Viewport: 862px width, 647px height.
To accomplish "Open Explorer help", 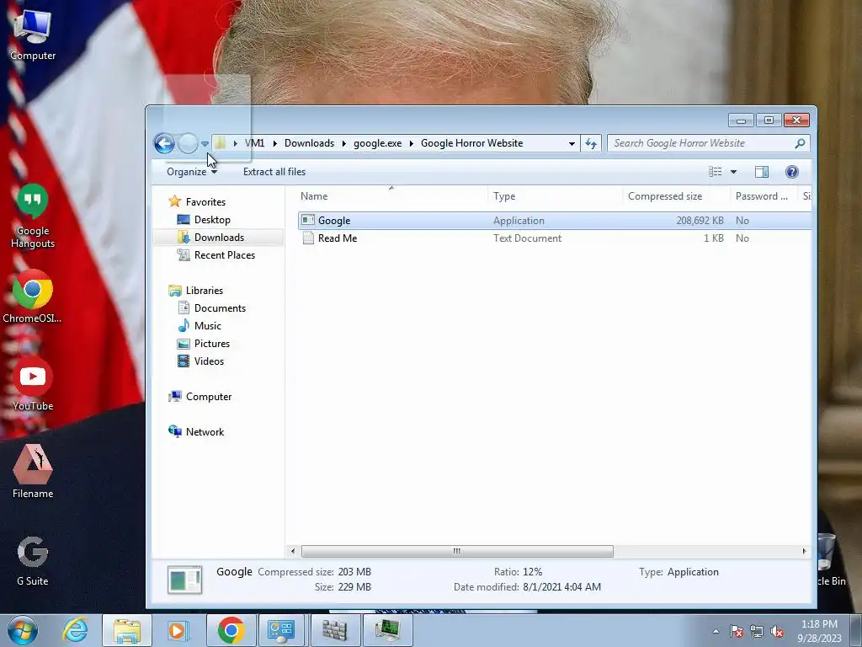I will point(791,172).
